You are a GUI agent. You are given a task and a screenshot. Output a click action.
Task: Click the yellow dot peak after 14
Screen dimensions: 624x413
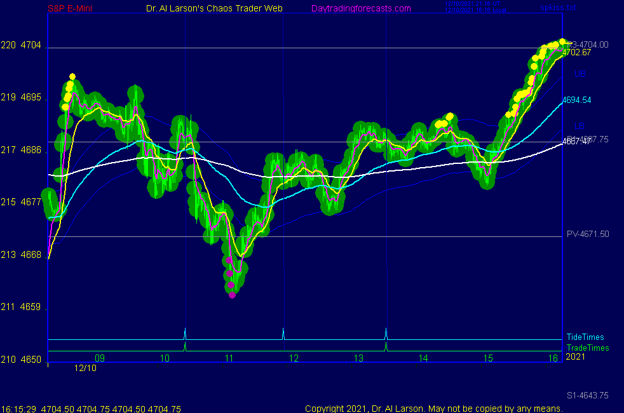450,116
